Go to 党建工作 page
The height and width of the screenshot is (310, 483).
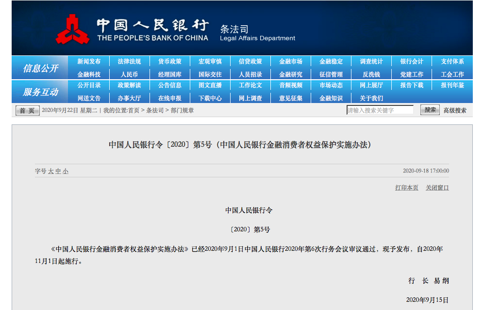pos(412,74)
